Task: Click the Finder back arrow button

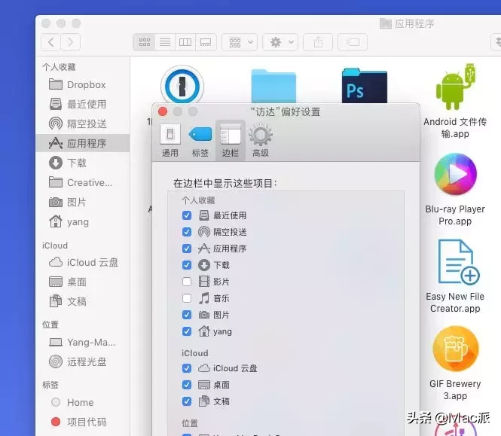Action: 50,42
